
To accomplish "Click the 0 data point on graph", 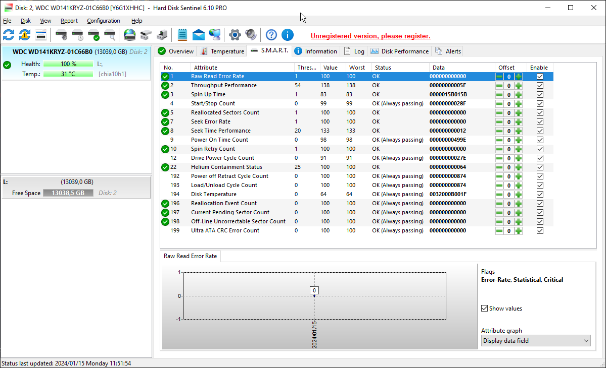I will point(314,296).
